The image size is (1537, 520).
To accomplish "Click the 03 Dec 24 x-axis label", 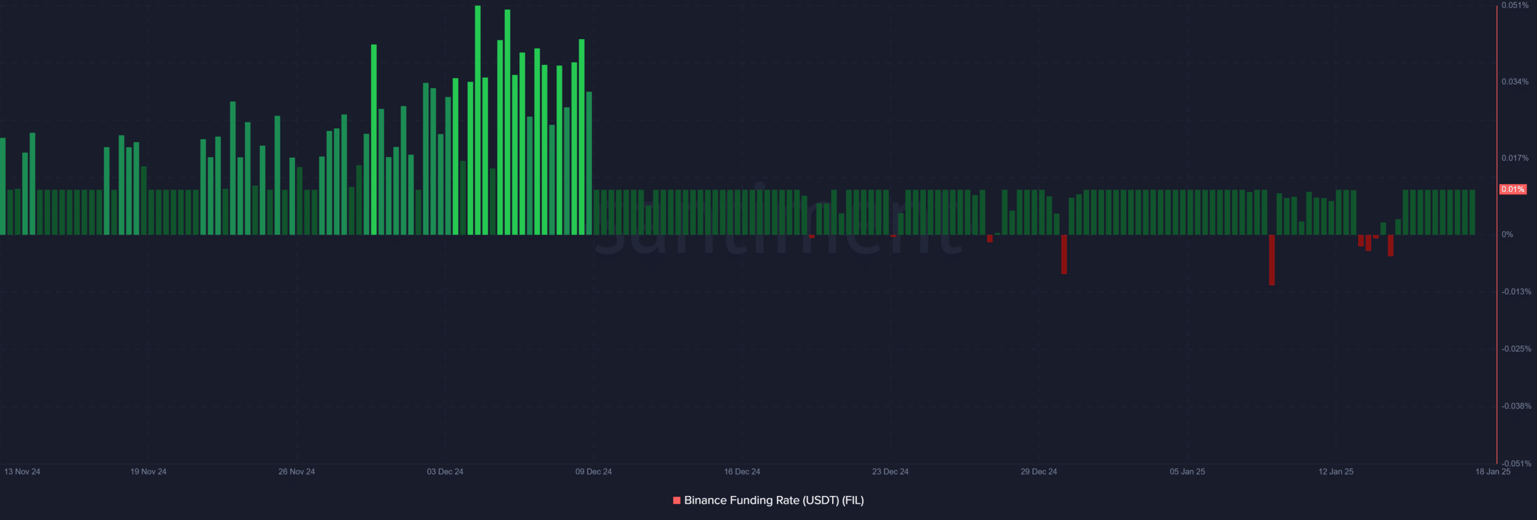I will [445, 471].
